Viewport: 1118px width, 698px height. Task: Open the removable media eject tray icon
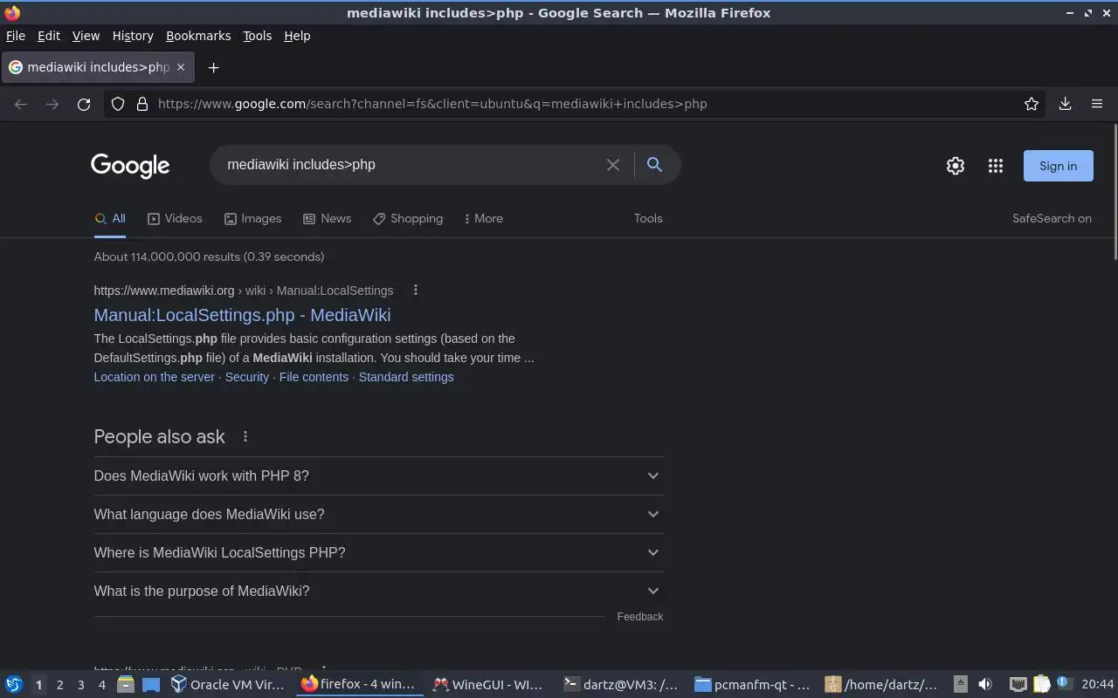960,685
